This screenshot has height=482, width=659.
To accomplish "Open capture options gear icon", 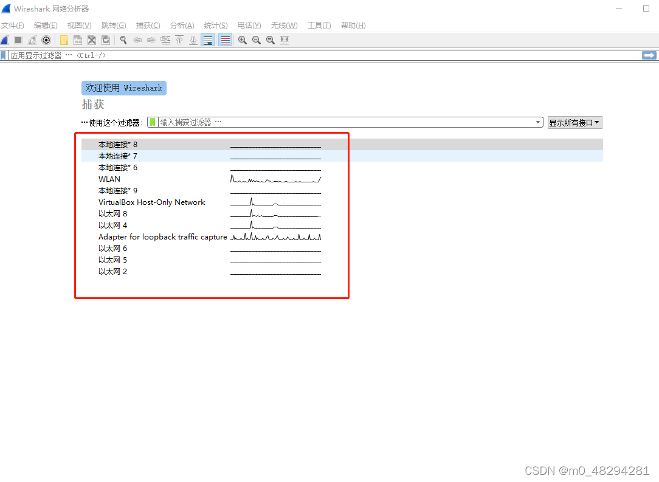I will coord(46,40).
